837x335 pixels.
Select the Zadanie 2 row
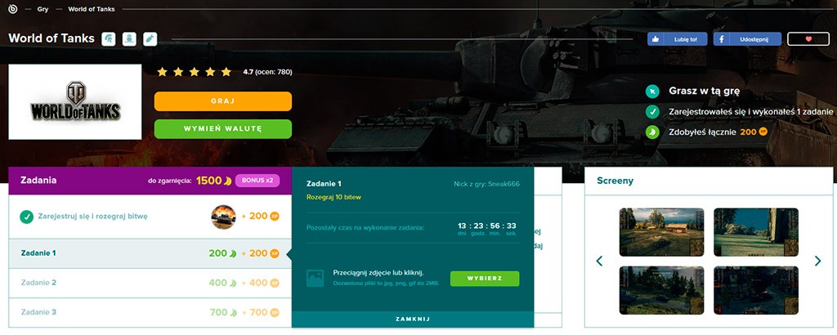pos(150,283)
